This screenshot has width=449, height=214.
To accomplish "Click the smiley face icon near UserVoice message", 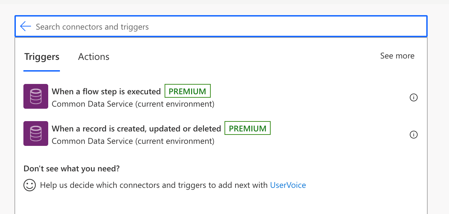I will click(30, 185).
